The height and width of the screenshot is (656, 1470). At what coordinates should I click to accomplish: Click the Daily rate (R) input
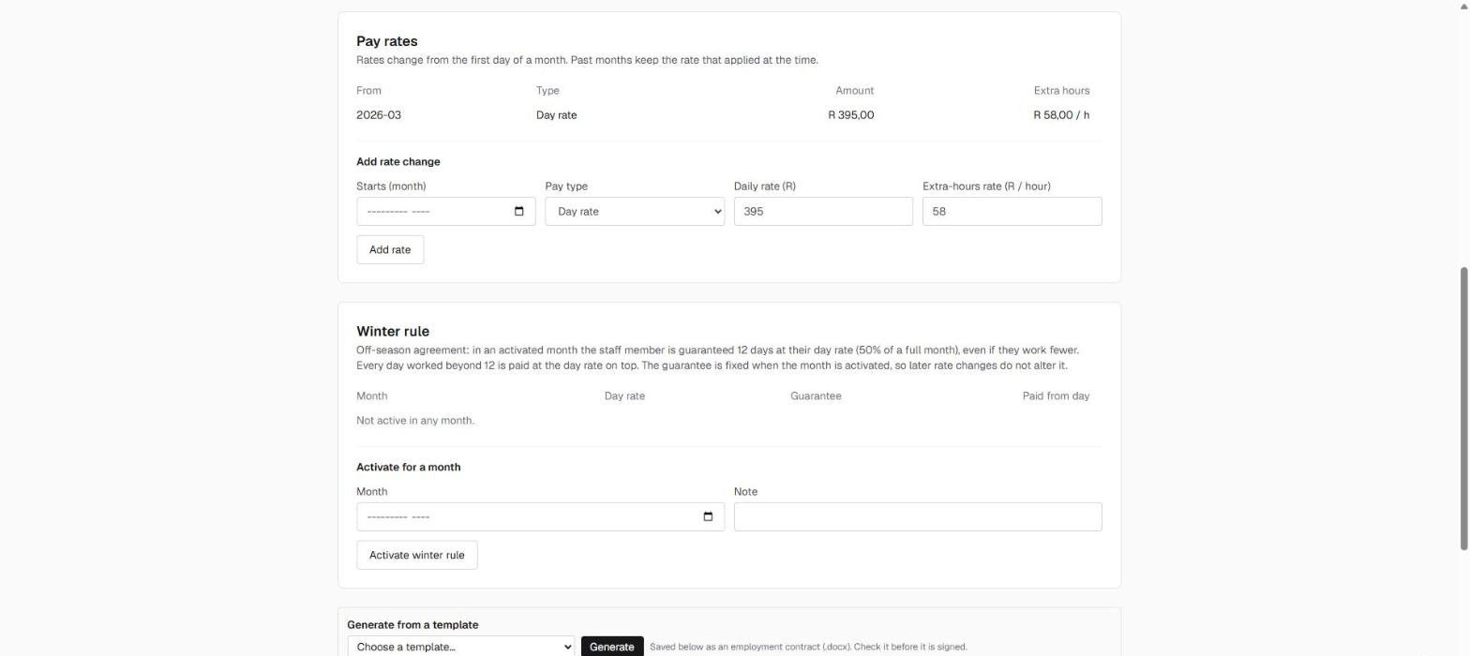pos(823,212)
